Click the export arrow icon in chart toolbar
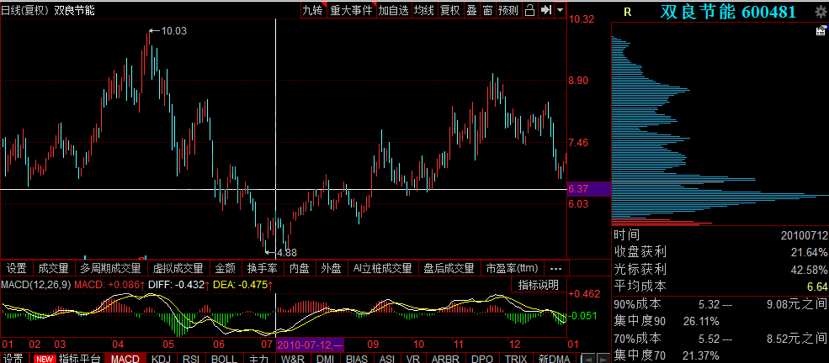829x363 pixels. 545,10
